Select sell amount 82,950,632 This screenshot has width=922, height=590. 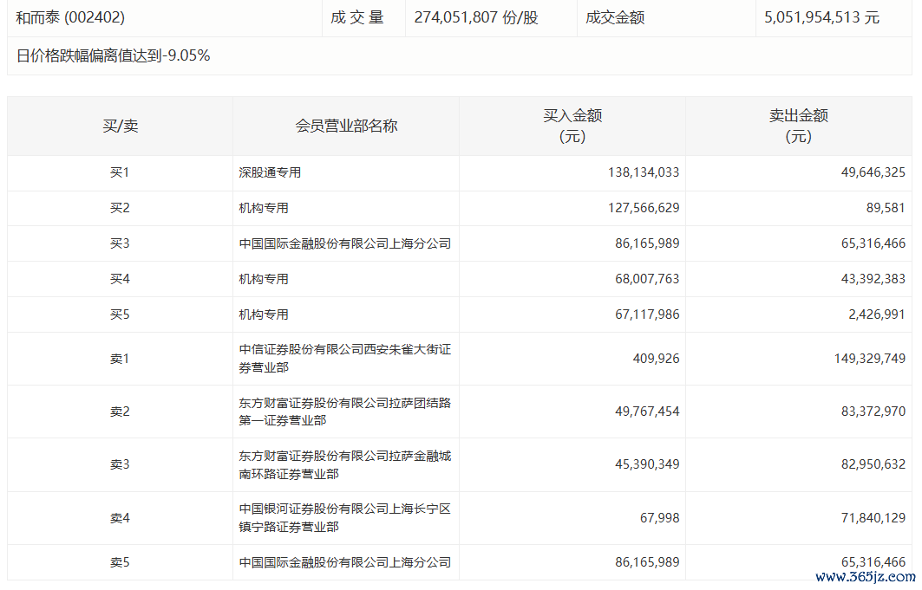873,464
